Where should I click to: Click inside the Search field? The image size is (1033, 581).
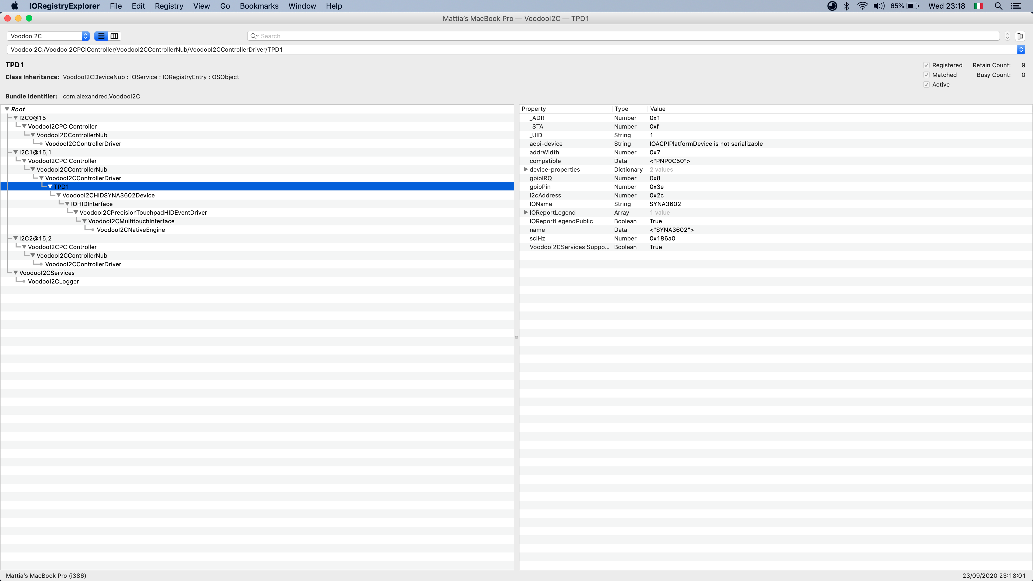(x=602, y=36)
